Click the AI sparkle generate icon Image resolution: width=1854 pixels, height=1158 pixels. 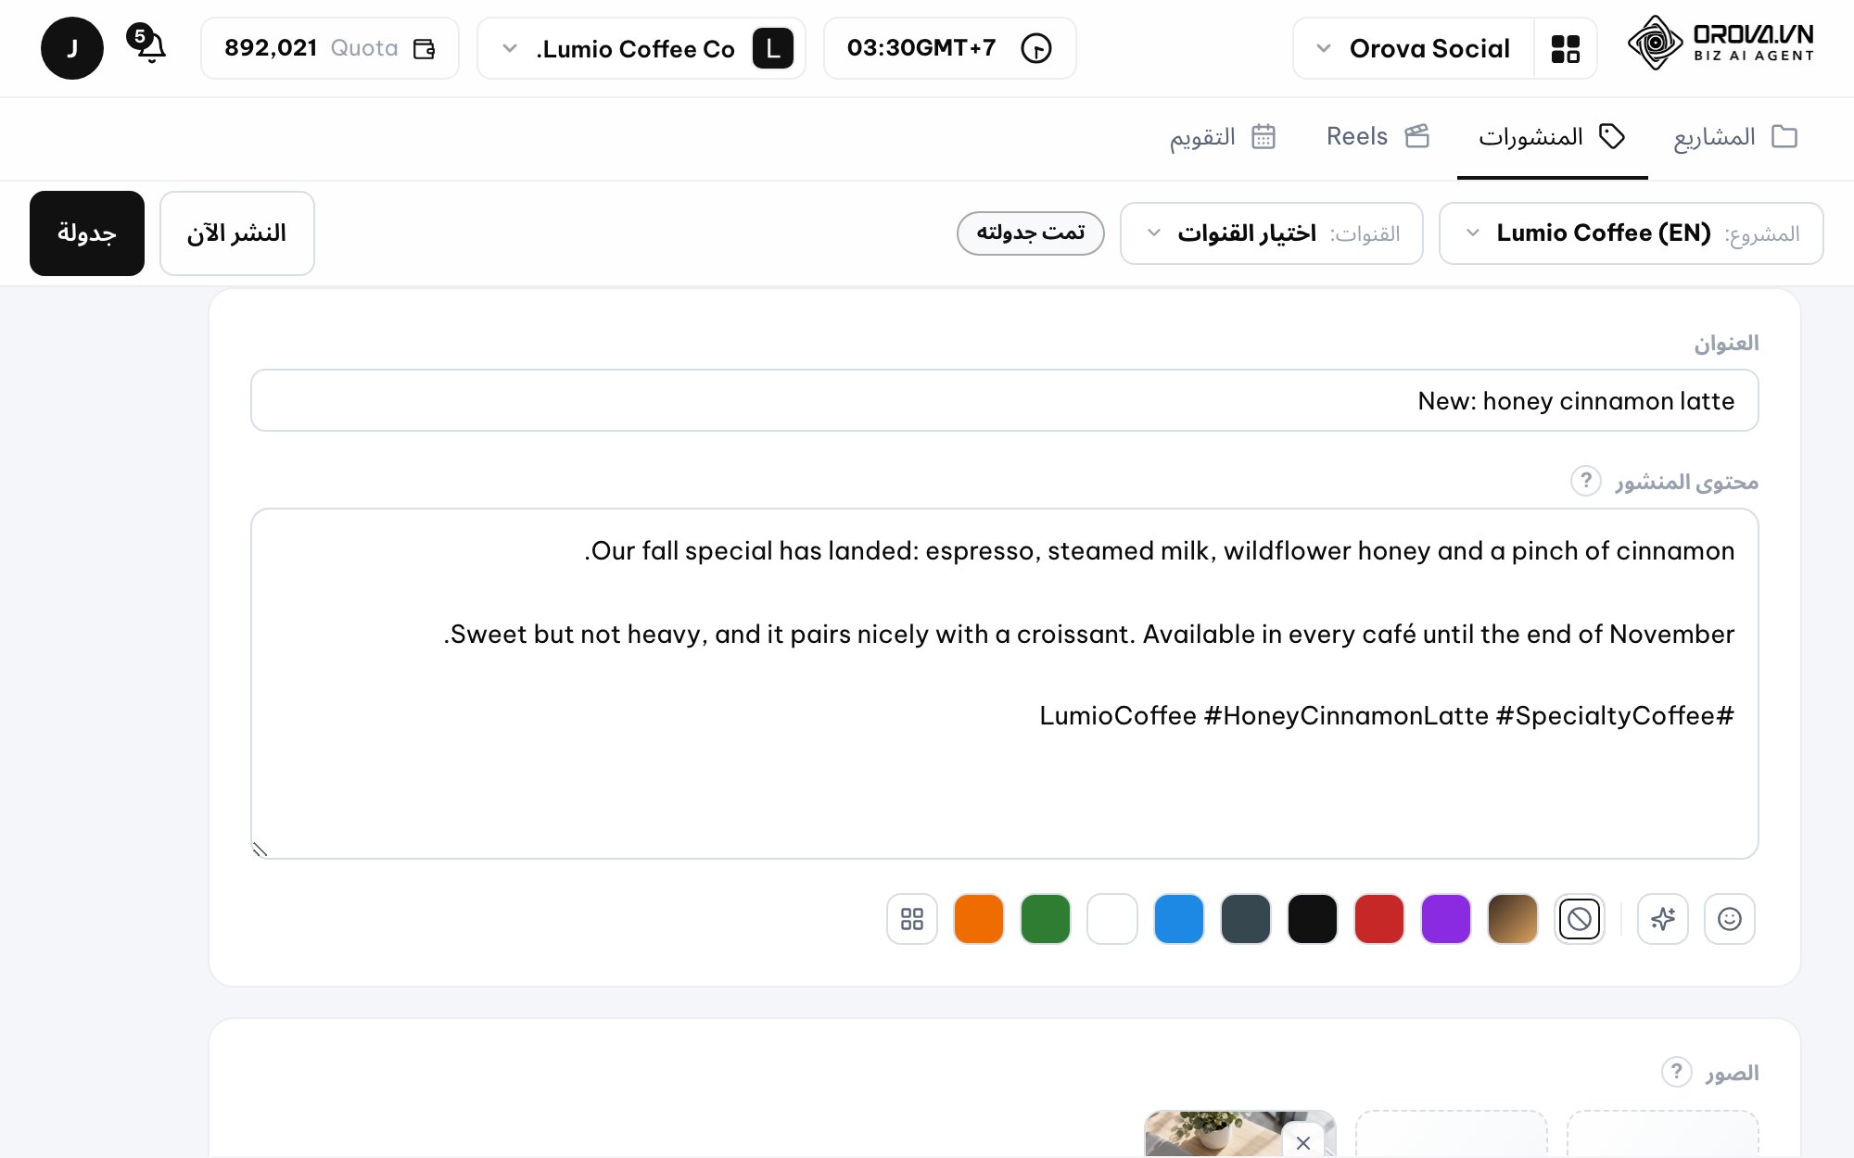point(1663,919)
